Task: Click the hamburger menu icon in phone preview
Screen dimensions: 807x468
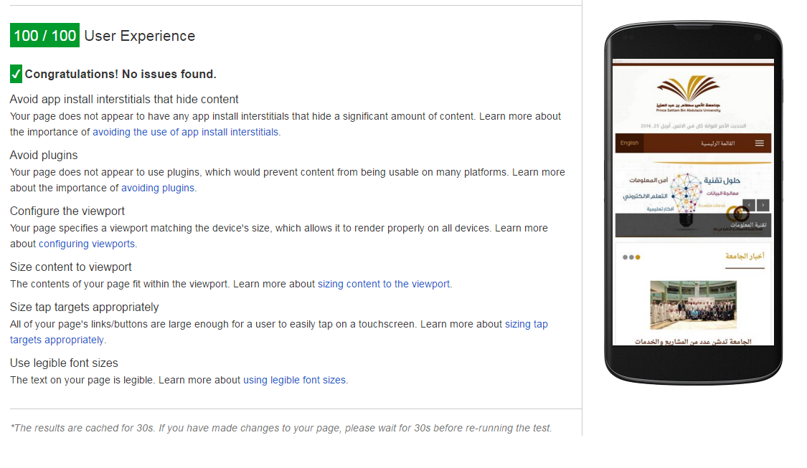Action: pos(759,143)
